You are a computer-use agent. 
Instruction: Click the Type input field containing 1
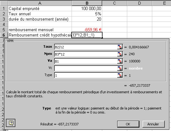pyautogui.click(x=86, y=75)
